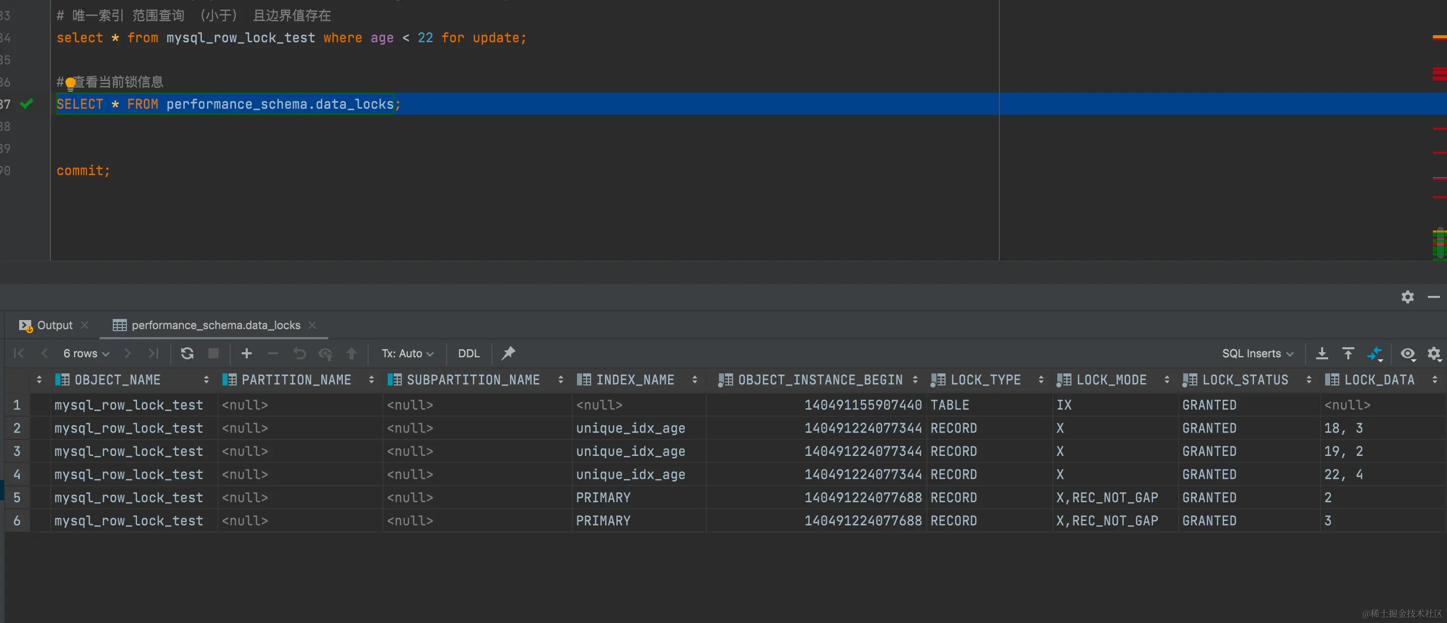1447x623 pixels.
Task: Export data with download arrow icon
Action: click(x=1322, y=353)
